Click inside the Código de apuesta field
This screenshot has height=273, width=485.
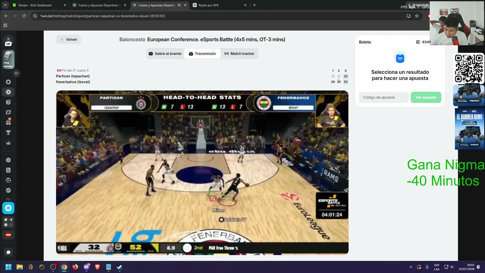pos(383,97)
